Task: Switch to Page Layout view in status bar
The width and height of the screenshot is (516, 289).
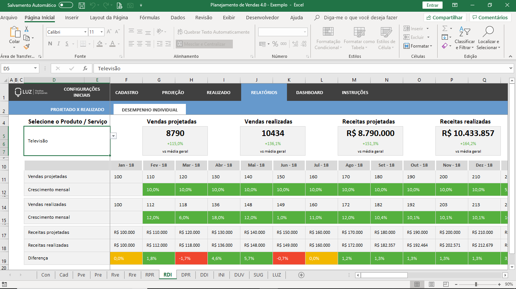Action: tap(431, 284)
